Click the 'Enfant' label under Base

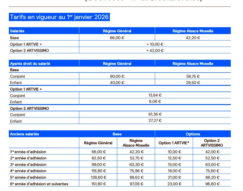click(x=16, y=83)
